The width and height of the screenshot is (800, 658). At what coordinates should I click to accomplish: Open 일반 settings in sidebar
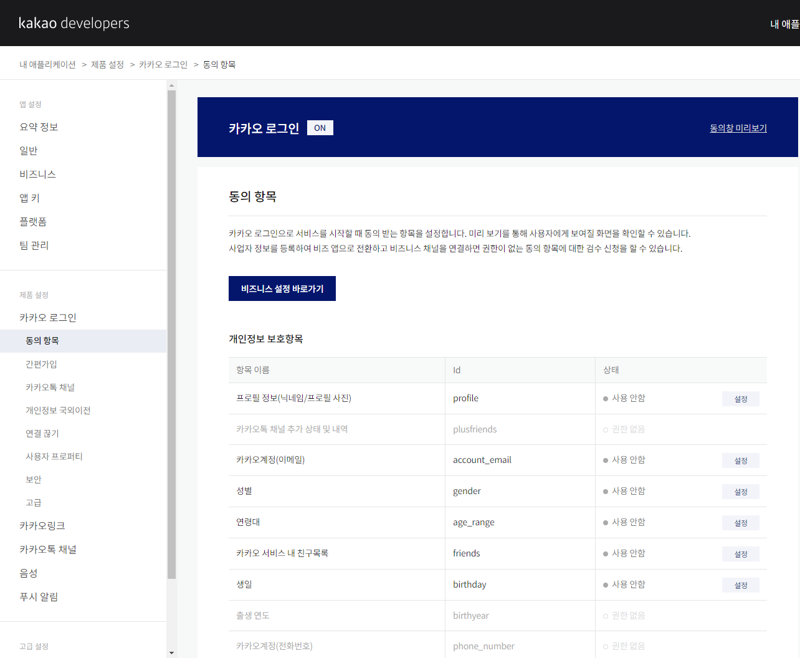(x=29, y=151)
